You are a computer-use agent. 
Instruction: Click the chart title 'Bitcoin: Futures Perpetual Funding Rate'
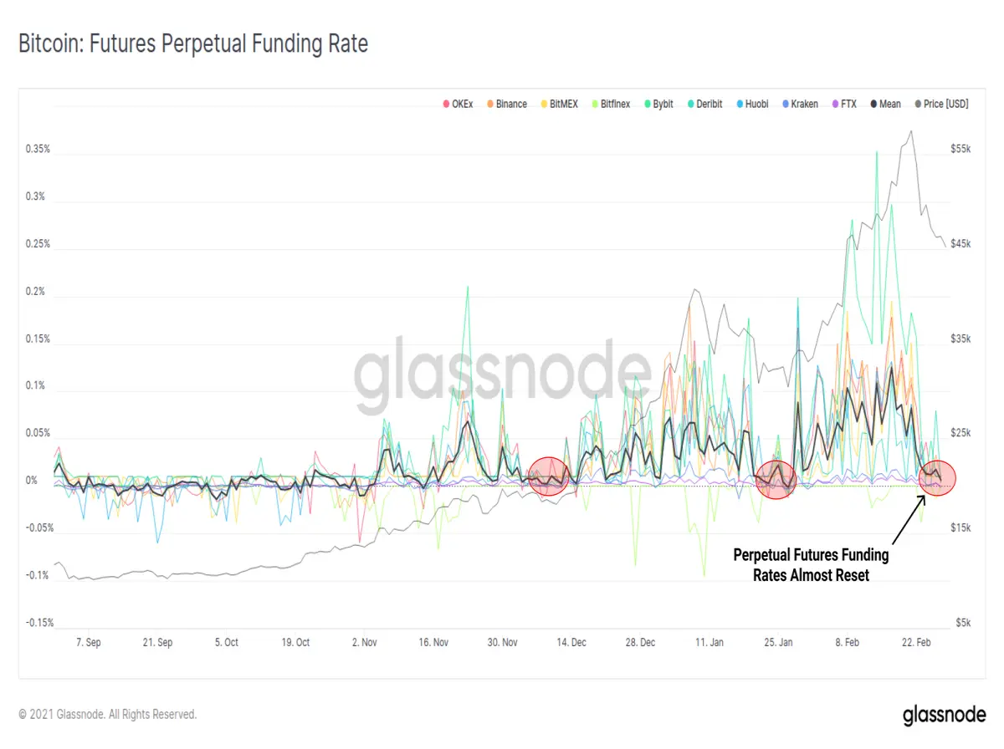pos(193,43)
